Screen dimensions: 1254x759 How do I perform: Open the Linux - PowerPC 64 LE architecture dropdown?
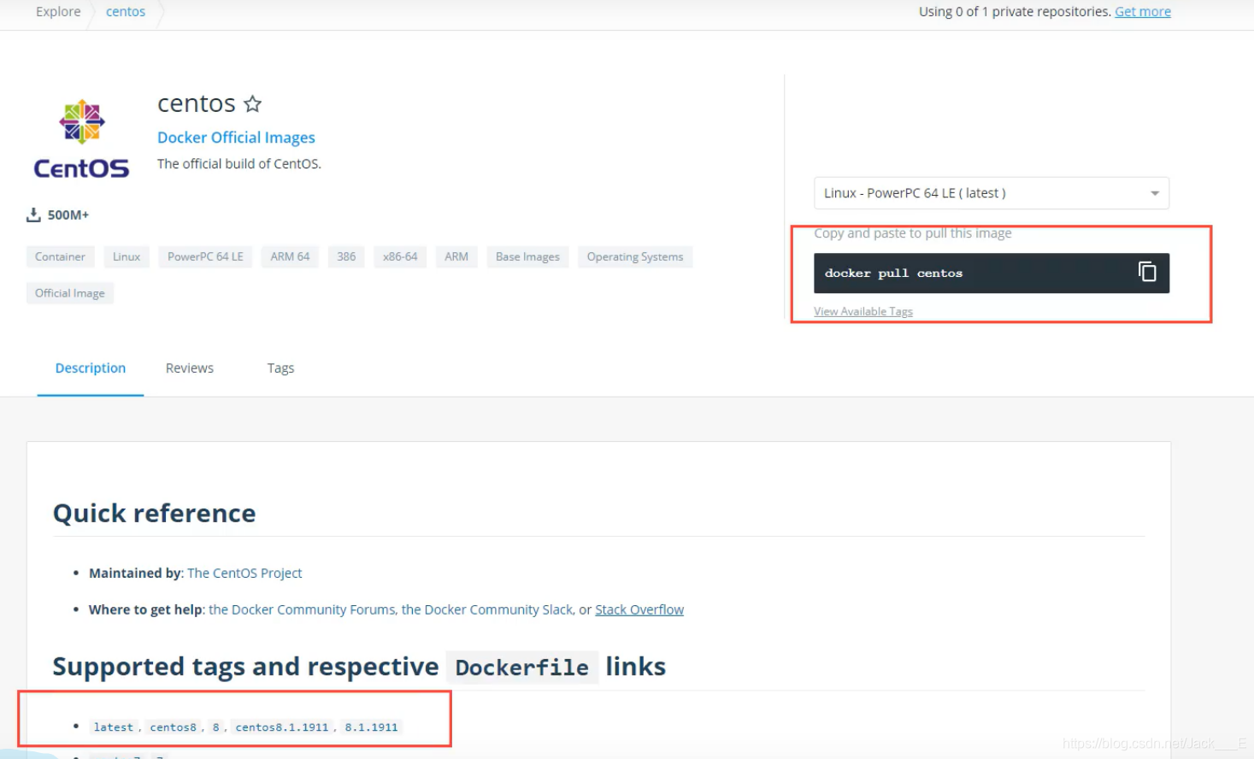[x=992, y=193]
